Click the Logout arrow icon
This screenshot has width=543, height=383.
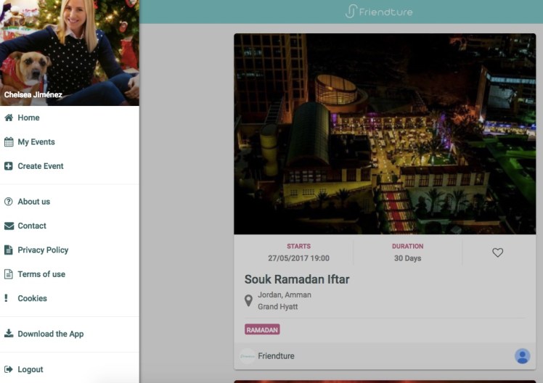click(9, 369)
